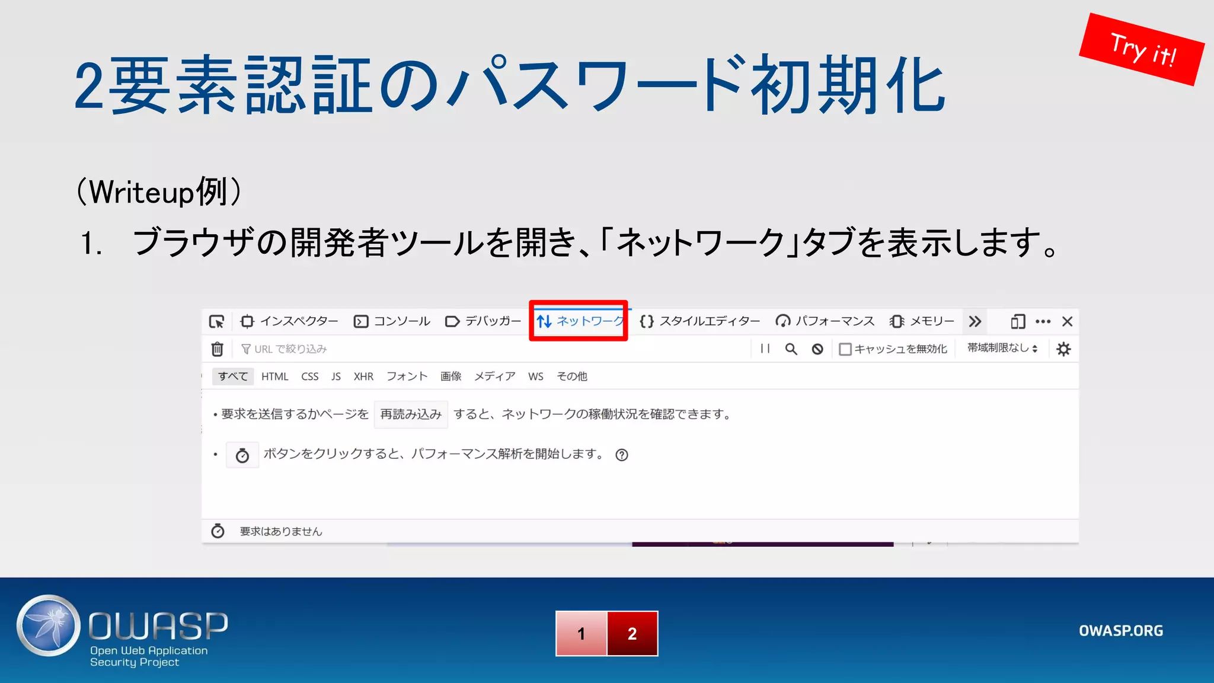
Task: Select the すべて filter
Action: click(233, 376)
